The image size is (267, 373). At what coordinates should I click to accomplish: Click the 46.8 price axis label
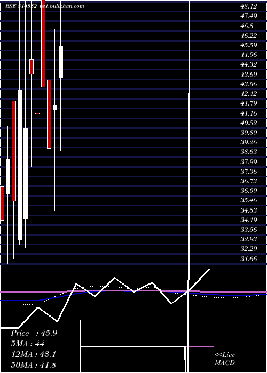[247, 26]
